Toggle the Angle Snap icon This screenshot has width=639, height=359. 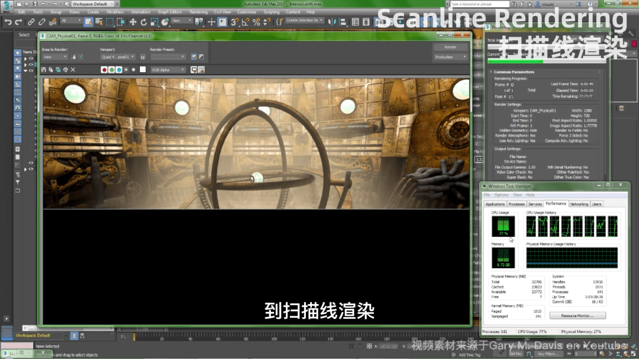click(246, 22)
